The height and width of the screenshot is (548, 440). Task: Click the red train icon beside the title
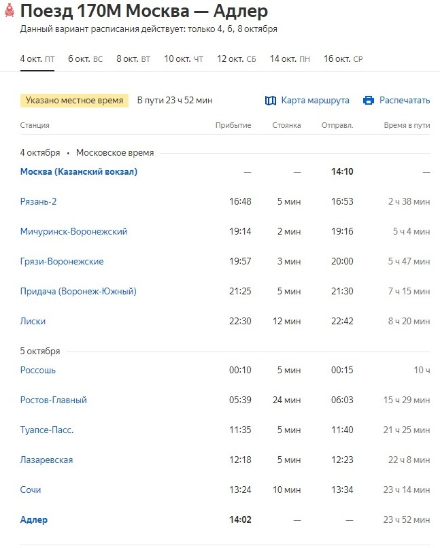[9, 12]
